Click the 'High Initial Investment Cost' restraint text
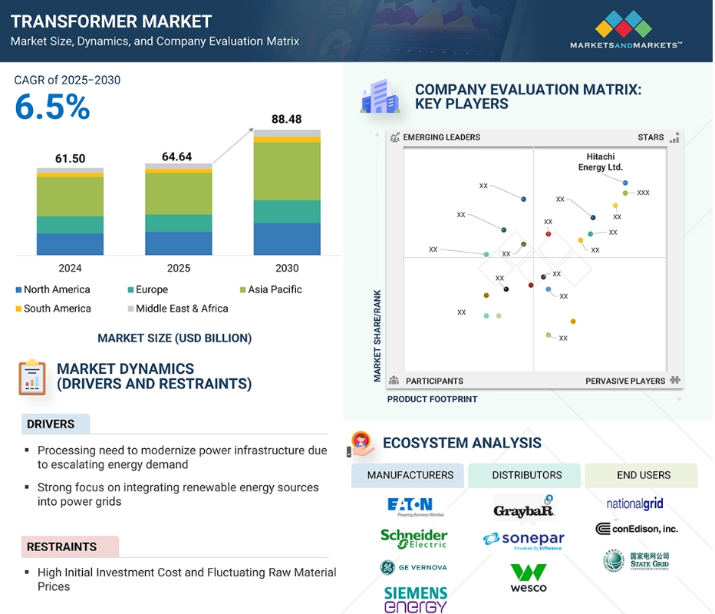This screenshot has width=715, height=614. coord(187,579)
